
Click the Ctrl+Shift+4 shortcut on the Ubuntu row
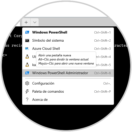[103, 57]
